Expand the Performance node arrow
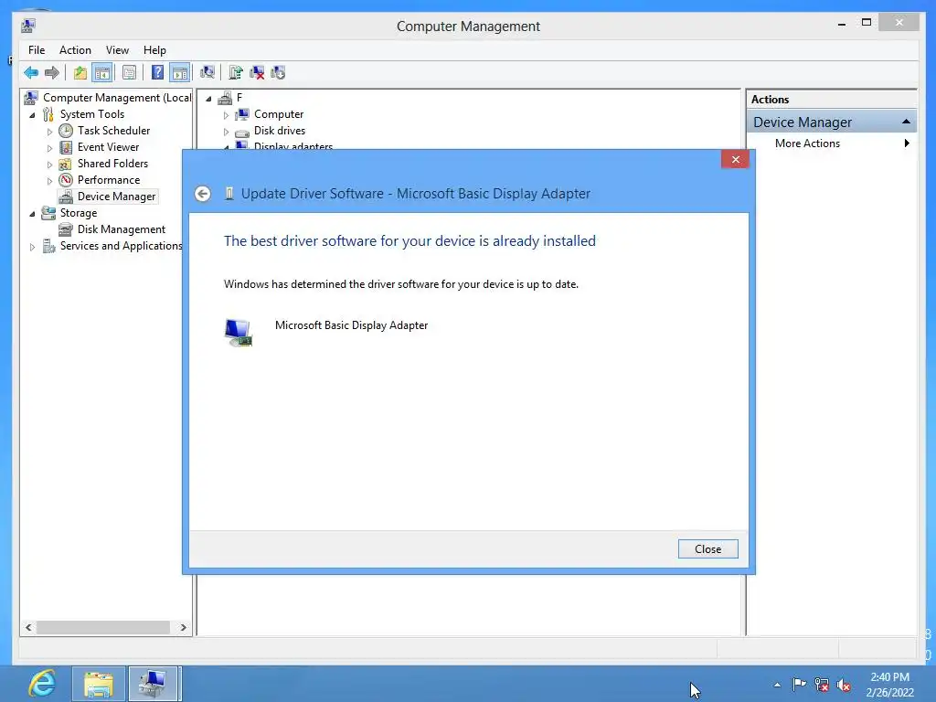Image resolution: width=936 pixels, height=702 pixels. [49, 180]
